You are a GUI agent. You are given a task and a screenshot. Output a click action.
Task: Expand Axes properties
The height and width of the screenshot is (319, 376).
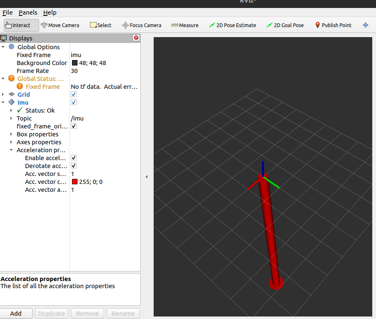click(x=11, y=142)
